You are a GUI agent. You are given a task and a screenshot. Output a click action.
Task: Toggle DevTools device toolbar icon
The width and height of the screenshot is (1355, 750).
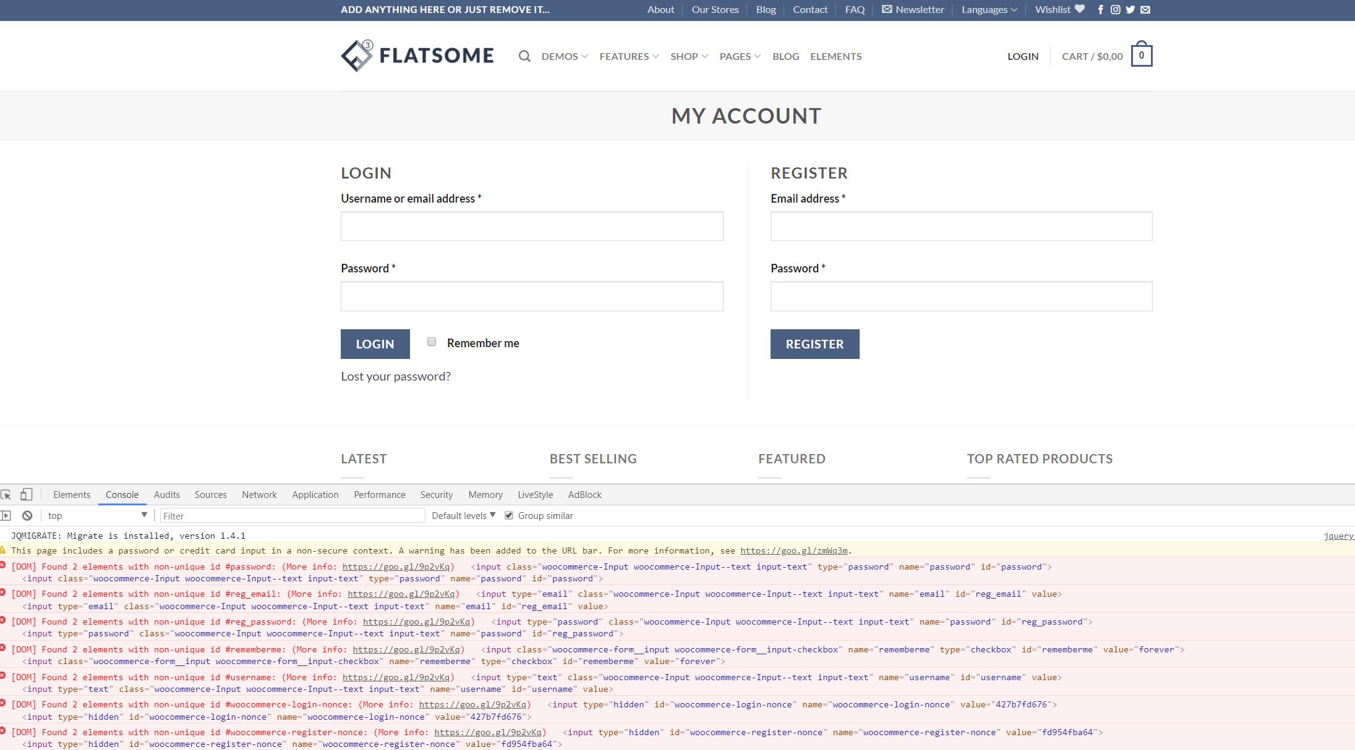(26, 495)
